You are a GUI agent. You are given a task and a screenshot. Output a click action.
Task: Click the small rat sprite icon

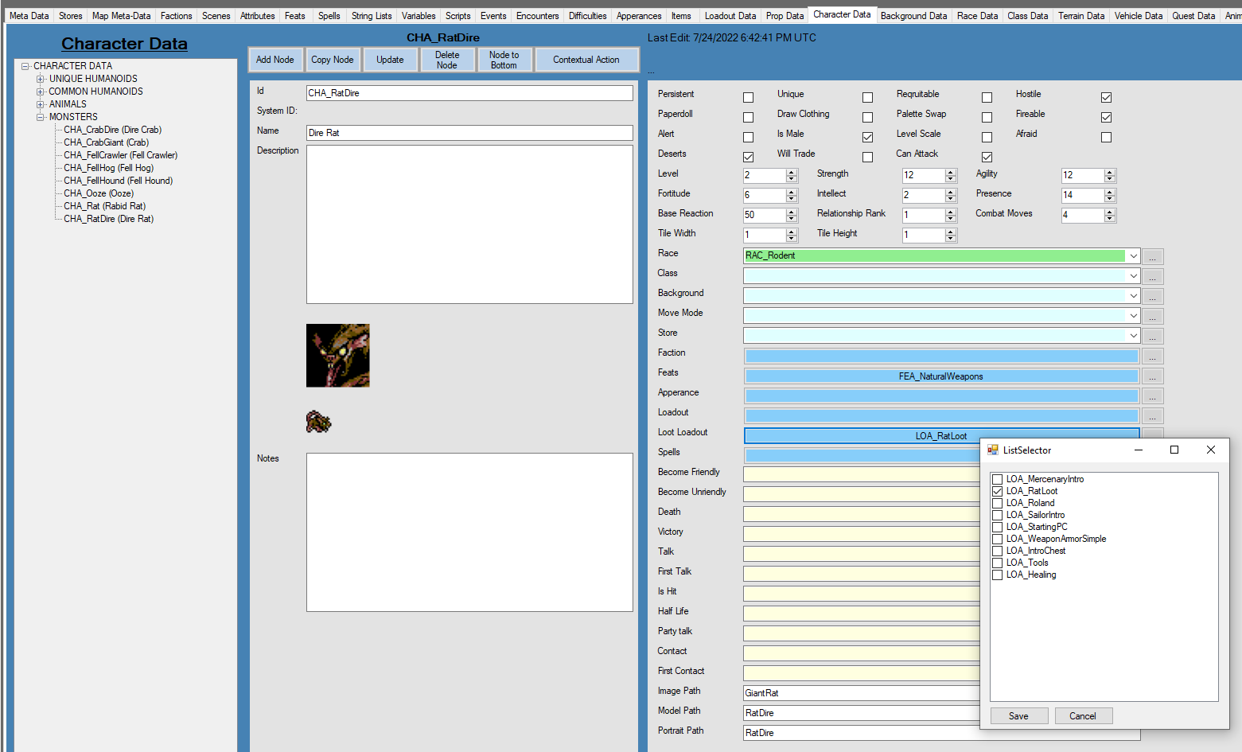coord(318,422)
